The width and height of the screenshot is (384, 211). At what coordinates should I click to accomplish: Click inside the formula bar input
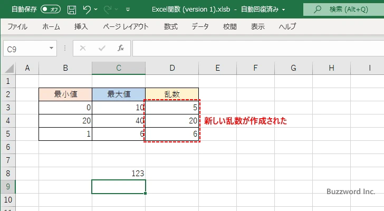(253, 48)
